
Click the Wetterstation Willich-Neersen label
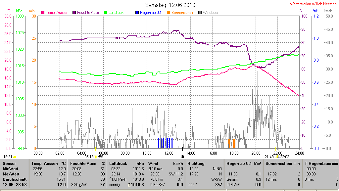(x=313, y=4)
